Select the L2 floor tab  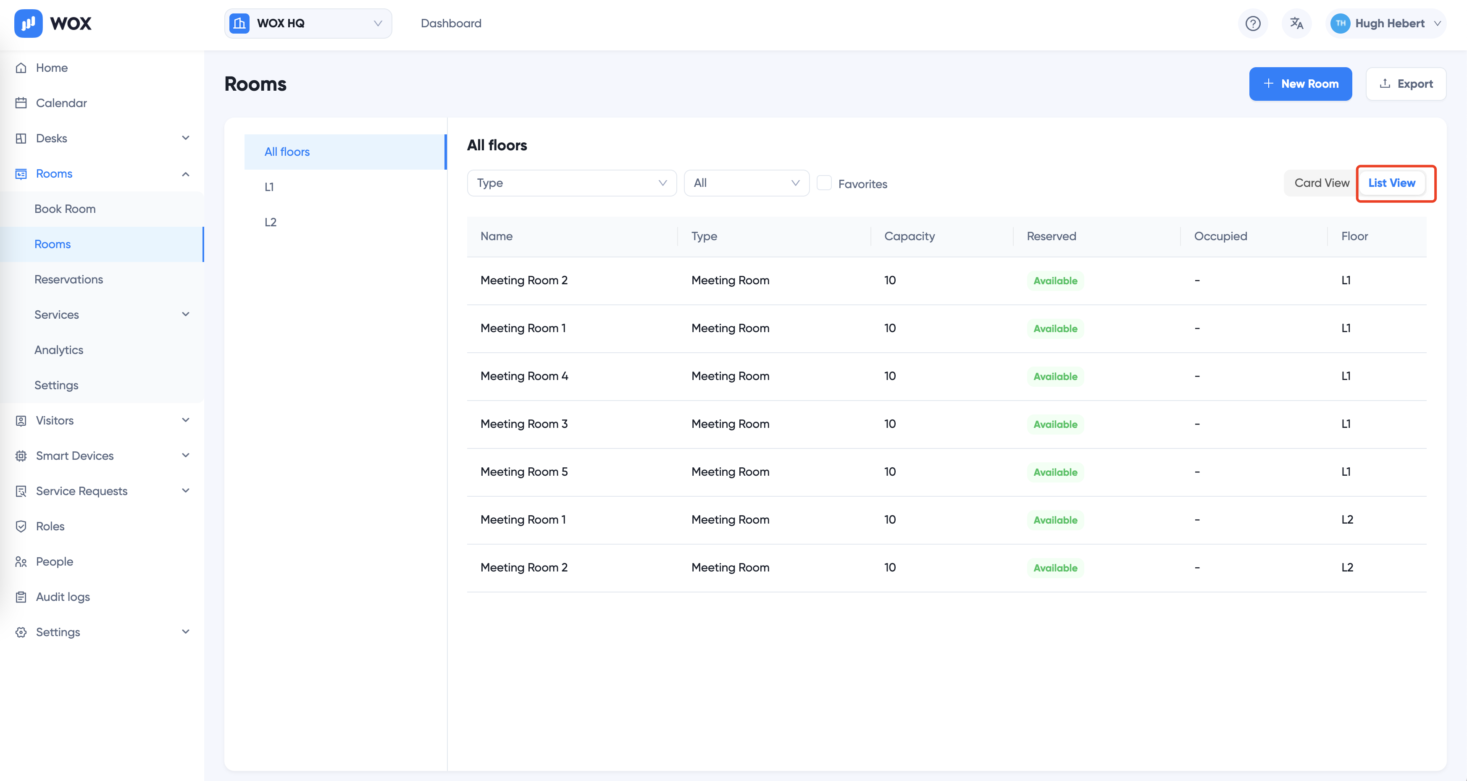click(345, 223)
